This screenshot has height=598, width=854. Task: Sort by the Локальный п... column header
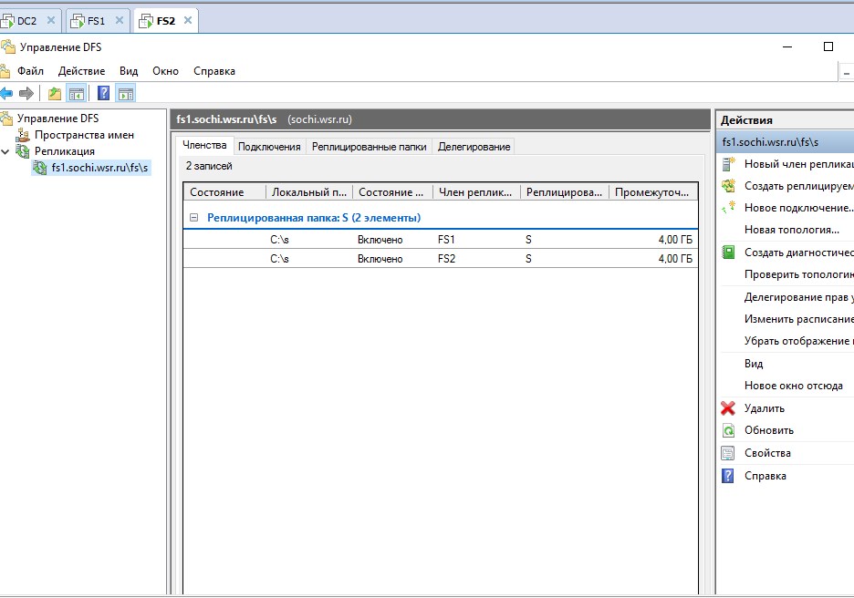coord(309,192)
